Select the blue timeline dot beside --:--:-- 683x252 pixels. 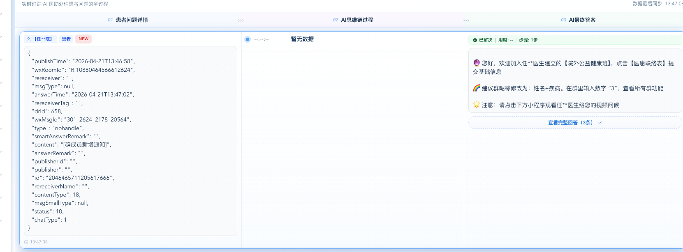click(248, 39)
